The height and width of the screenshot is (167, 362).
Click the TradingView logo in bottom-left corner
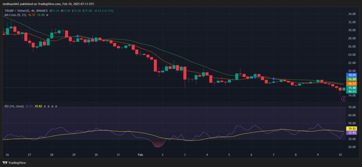pyautogui.click(x=14, y=163)
